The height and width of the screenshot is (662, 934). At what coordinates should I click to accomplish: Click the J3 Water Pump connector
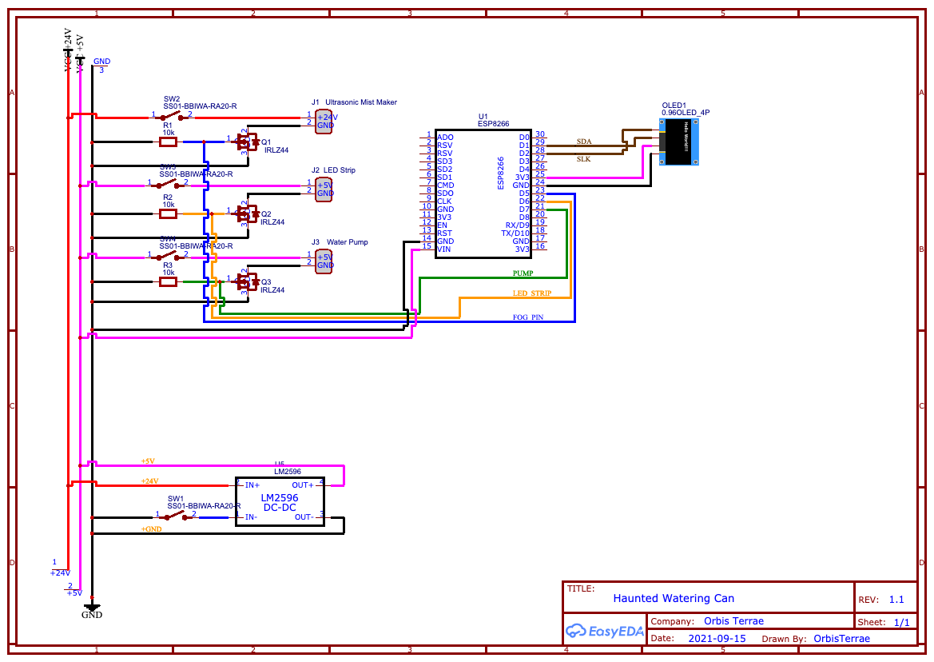[322, 261]
